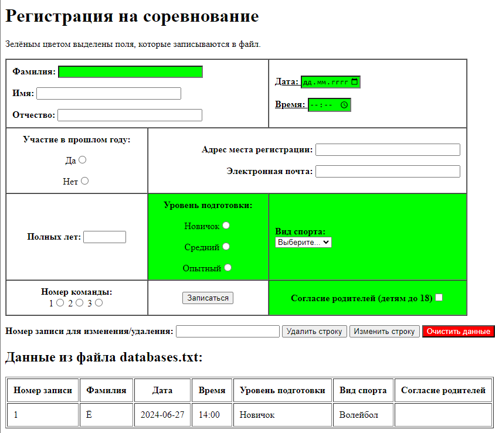499x433 pixels.
Task: Focus the green Фамилия input field
Action: click(x=130, y=71)
